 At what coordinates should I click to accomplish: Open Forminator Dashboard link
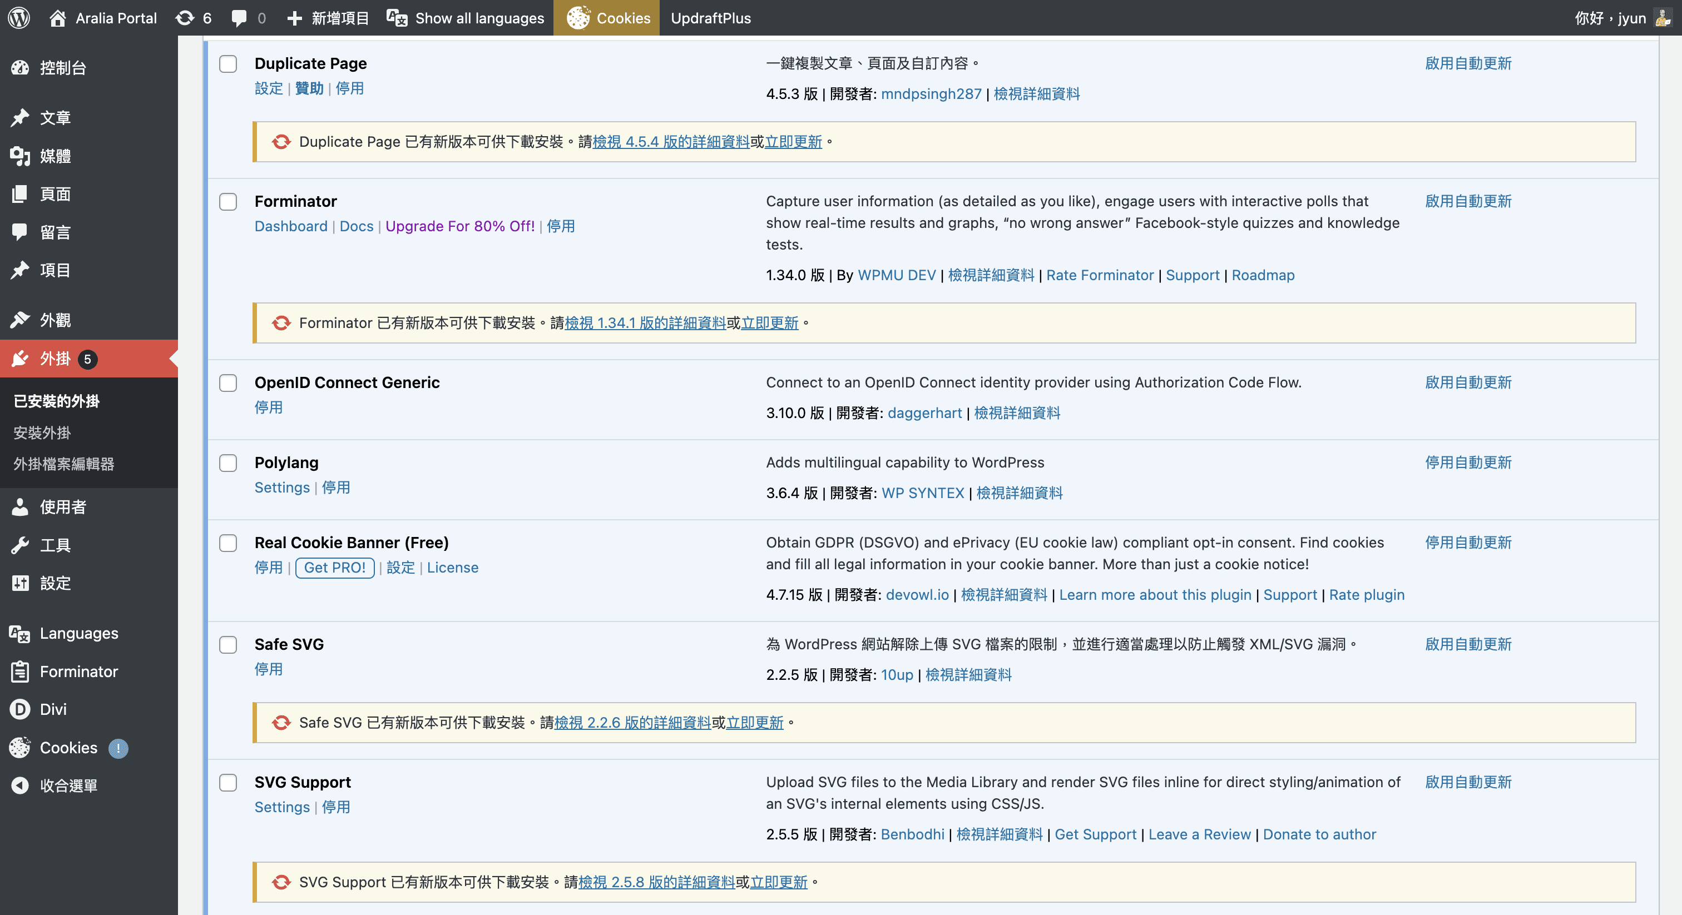(x=291, y=226)
